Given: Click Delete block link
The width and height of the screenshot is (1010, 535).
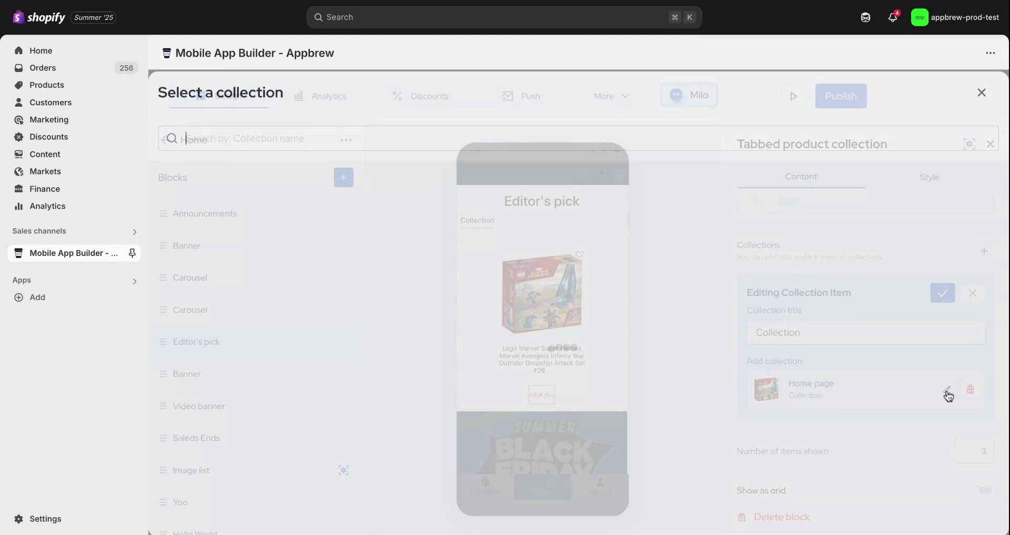Looking at the screenshot, I should pyautogui.click(x=781, y=517).
